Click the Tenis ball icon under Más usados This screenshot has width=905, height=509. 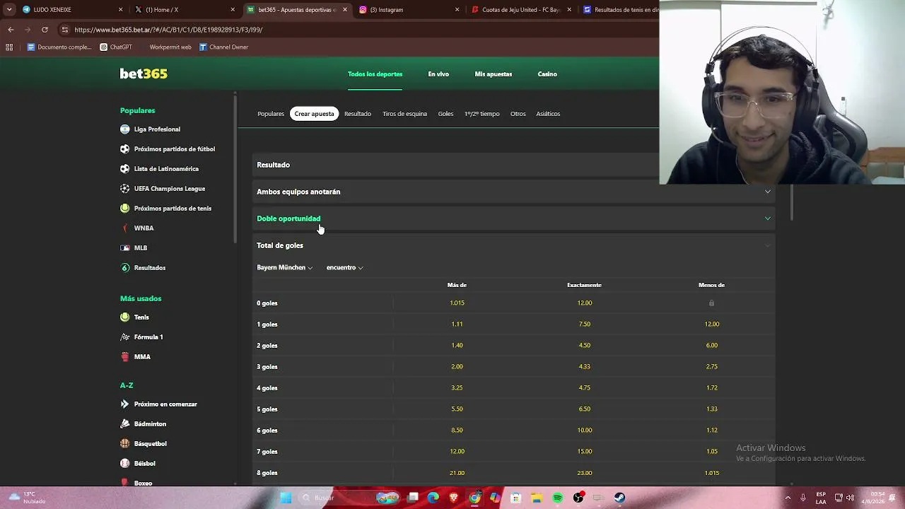(125, 317)
